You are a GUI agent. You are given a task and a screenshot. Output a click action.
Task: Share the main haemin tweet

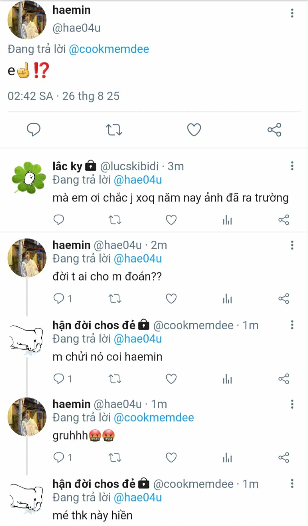point(274,130)
